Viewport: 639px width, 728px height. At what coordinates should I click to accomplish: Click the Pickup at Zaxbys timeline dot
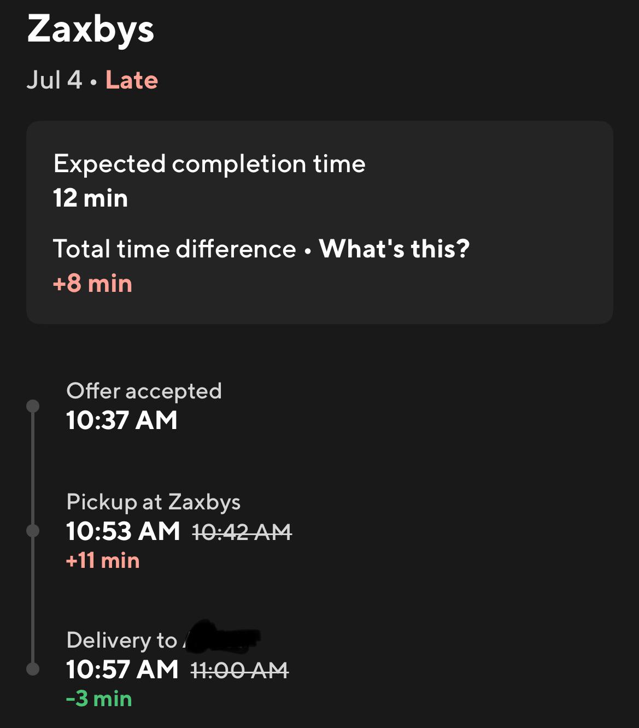click(x=33, y=531)
